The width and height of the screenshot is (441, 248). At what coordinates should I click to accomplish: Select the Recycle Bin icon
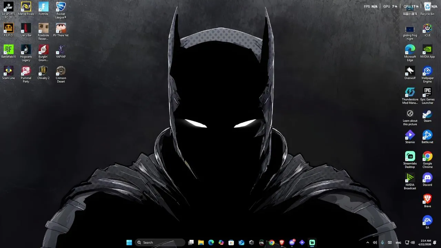[428, 9]
